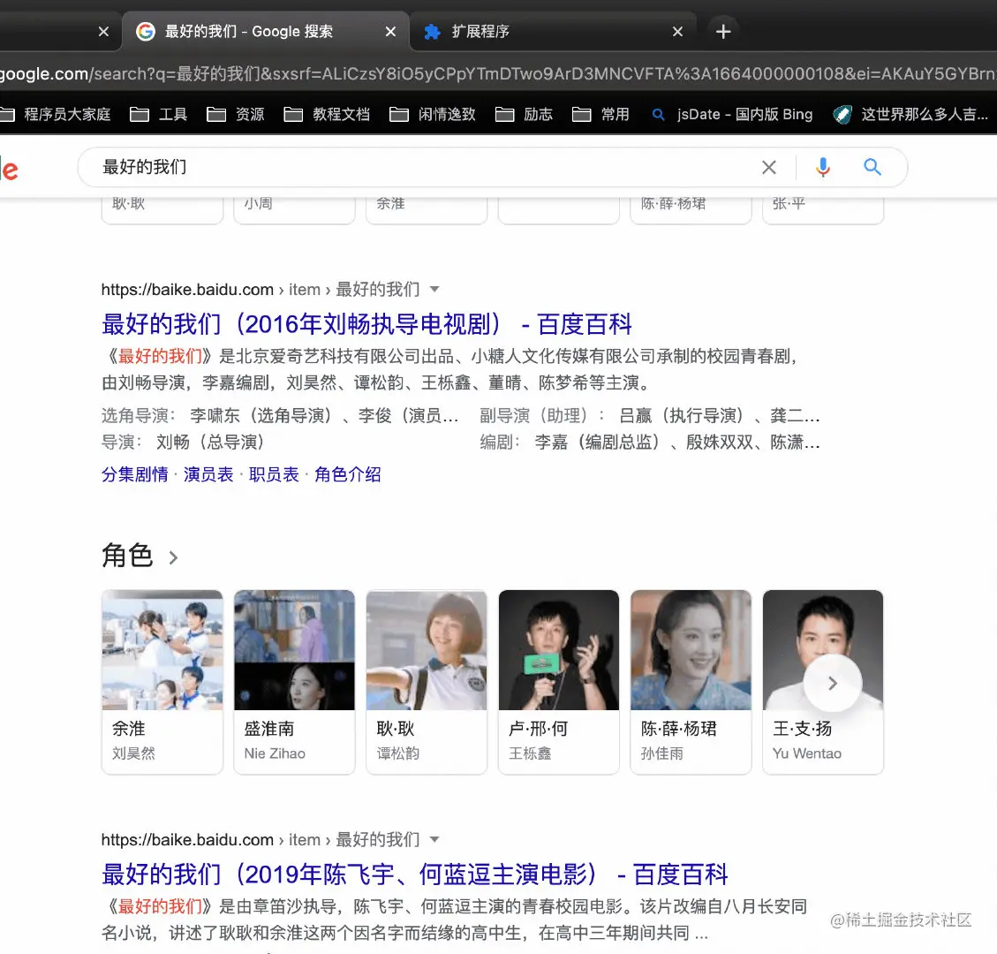
Task: Open the 角色 section heading
Action: (127, 556)
